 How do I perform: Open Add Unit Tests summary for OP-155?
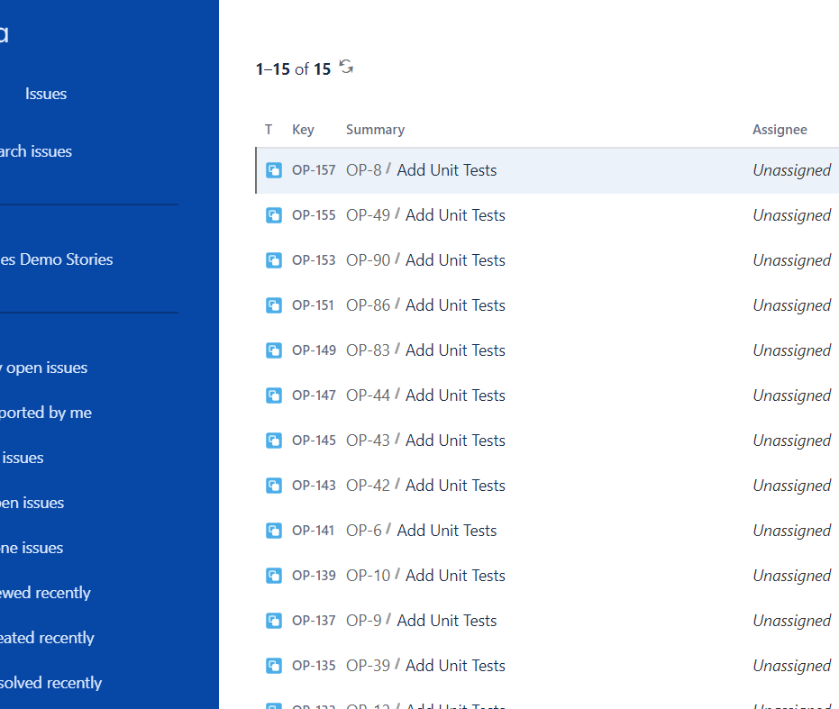(x=455, y=215)
